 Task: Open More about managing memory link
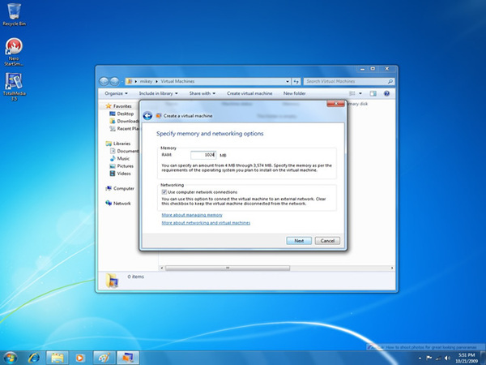192,215
